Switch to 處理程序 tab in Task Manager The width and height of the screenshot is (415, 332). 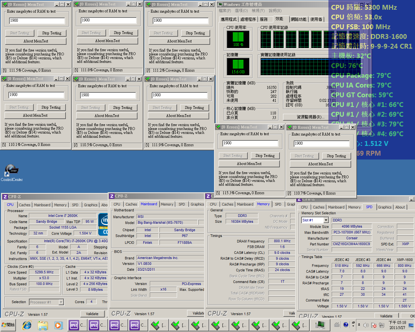tap(248, 19)
